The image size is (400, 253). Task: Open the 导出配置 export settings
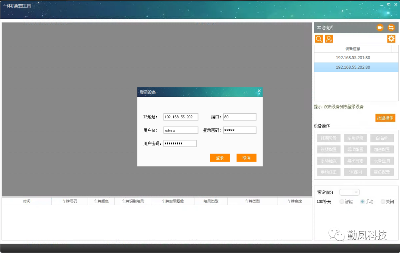[355, 149]
